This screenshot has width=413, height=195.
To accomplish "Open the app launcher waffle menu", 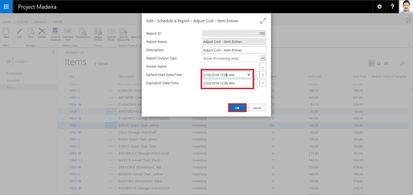I will click(x=6, y=7).
